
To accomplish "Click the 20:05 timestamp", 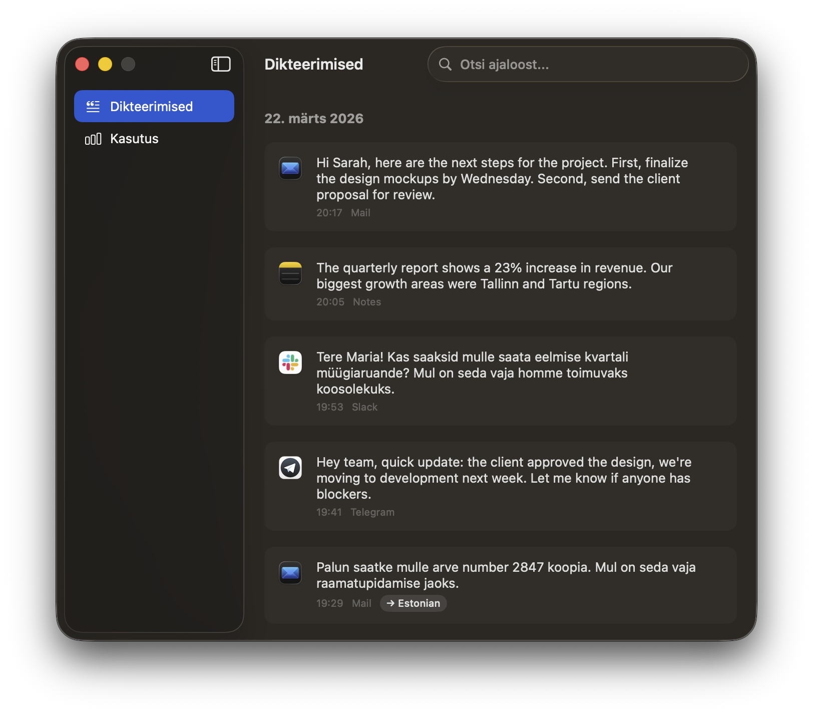I will pyautogui.click(x=330, y=302).
